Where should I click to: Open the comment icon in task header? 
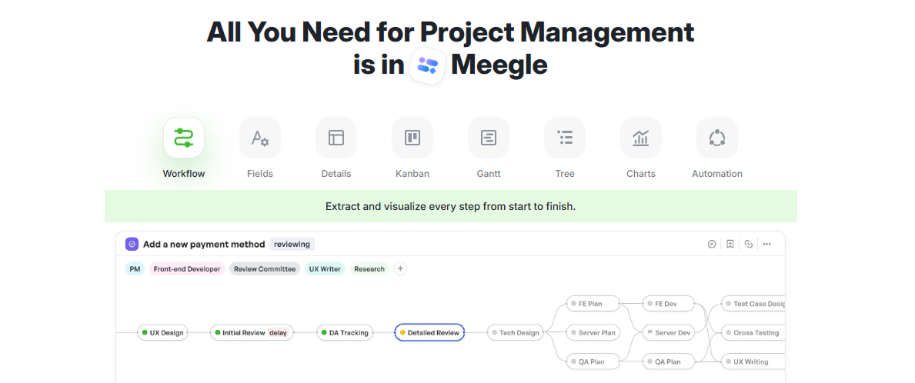pyautogui.click(x=712, y=245)
